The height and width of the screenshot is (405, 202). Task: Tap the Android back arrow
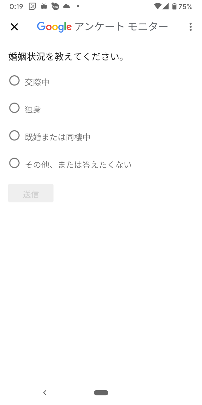click(45, 393)
